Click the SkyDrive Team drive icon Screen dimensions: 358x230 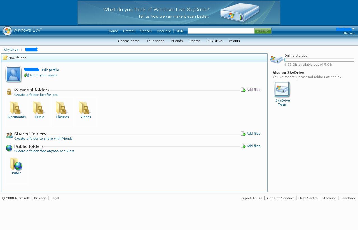click(282, 89)
